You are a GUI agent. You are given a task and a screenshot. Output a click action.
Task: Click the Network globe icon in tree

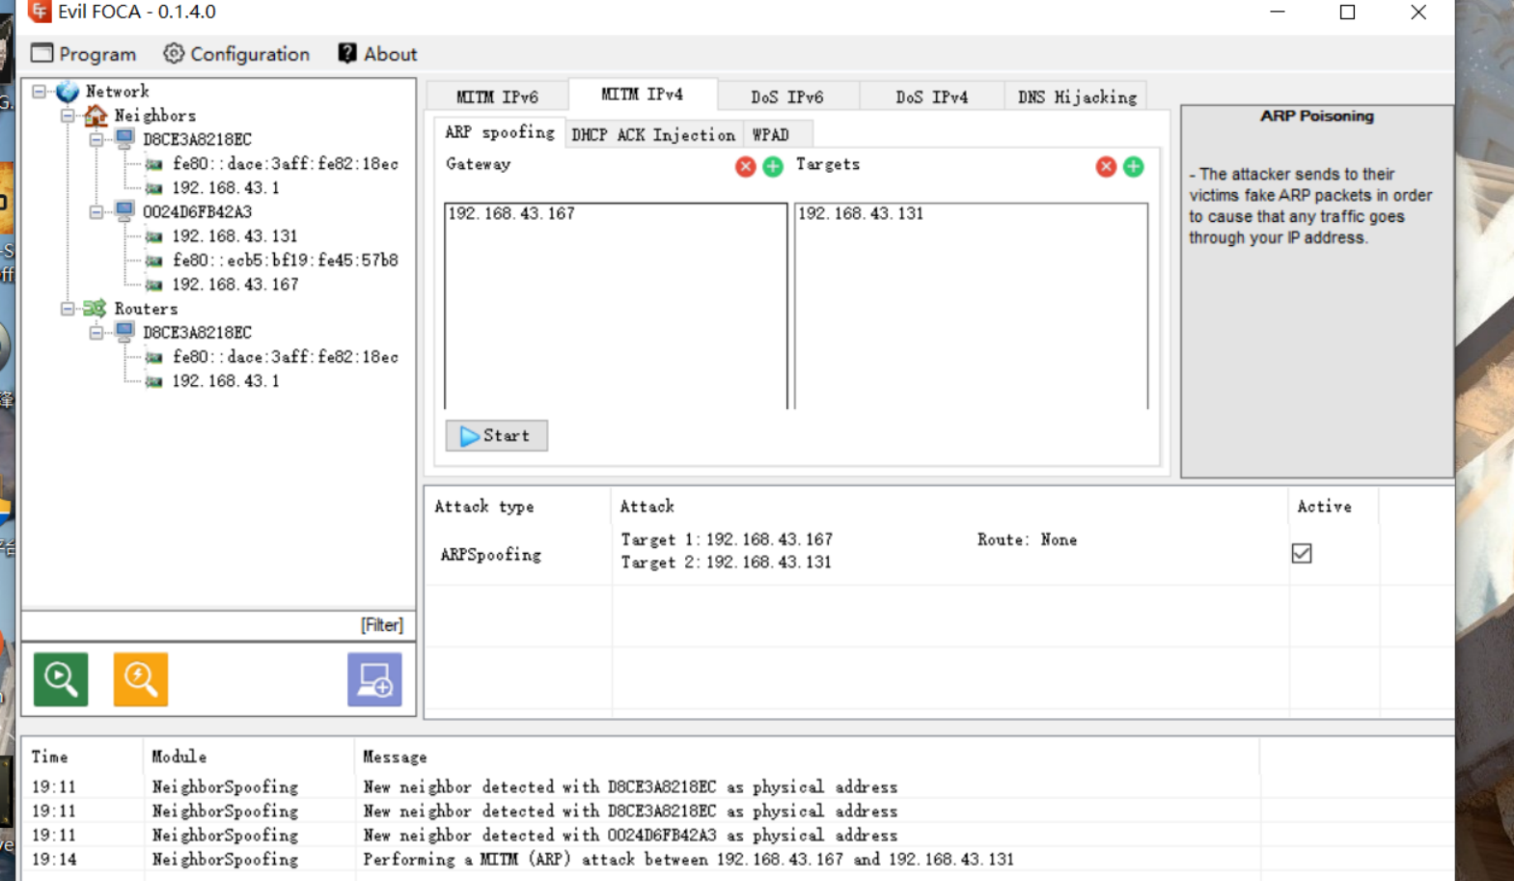(x=68, y=92)
